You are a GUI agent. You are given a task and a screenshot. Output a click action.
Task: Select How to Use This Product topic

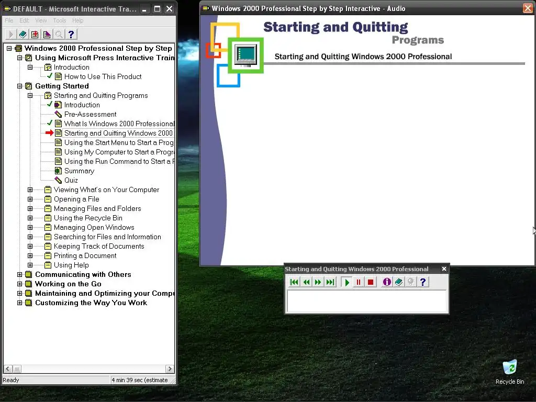(x=103, y=76)
